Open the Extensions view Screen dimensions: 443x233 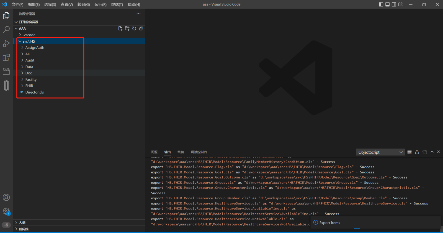pyautogui.click(x=6, y=58)
